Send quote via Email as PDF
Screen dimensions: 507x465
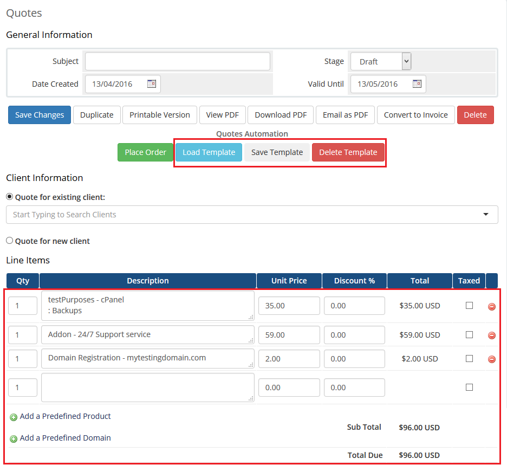pos(346,115)
